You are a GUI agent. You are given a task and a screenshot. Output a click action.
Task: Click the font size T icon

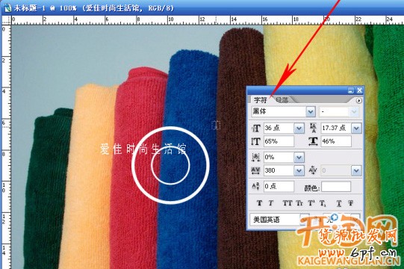[256, 129]
